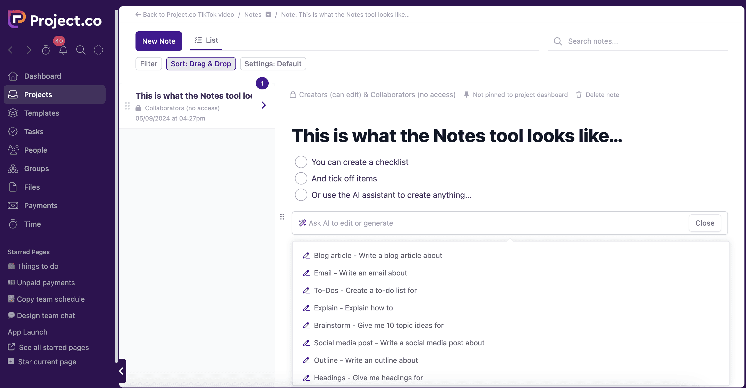The height and width of the screenshot is (388, 746).
Task: Open the Notes breadcrumb dropdown arrow
Action: pyautogui.click(x=268, y=14)
